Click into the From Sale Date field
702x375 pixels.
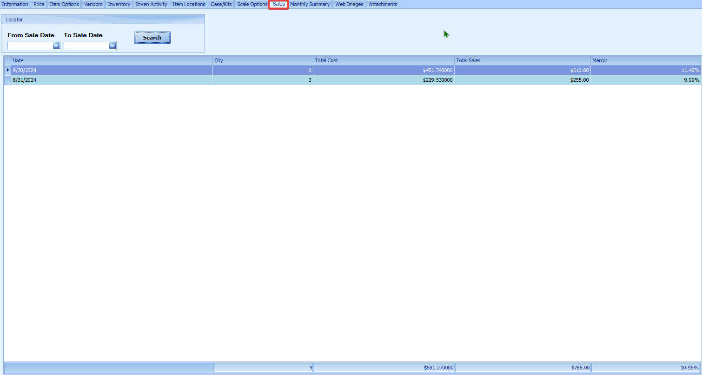click(x=30, y=46)
